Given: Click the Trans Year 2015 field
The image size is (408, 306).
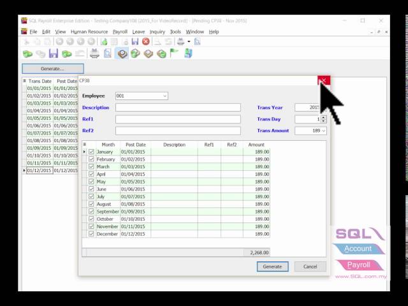Looking at the screenshot, I should 307,108.
